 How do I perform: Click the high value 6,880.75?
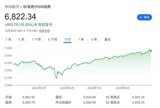29,102
